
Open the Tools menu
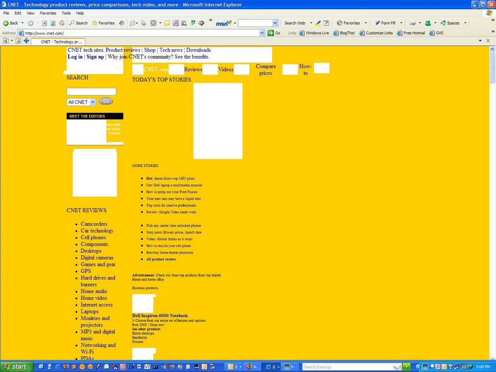[66, 13]
